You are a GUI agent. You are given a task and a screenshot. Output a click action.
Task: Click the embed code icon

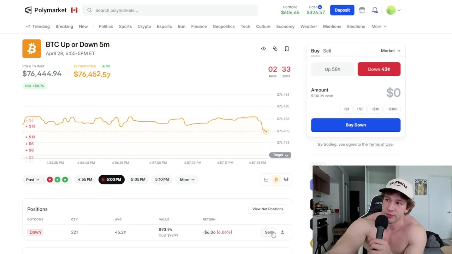(x=263, y=49)
